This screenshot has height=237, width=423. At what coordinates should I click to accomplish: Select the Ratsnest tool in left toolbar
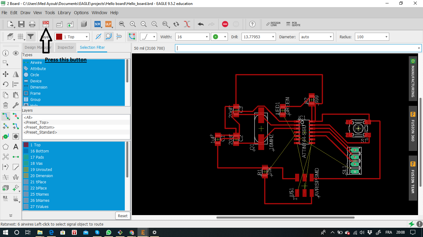(6, 126)
